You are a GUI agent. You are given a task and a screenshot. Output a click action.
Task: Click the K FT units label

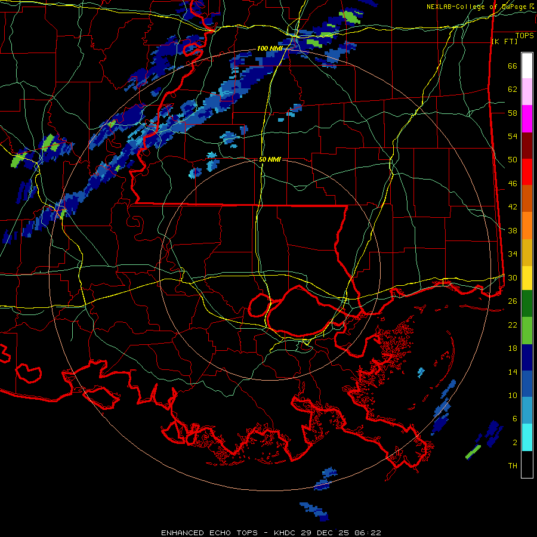pyautogui.click(x=504, y=41)
